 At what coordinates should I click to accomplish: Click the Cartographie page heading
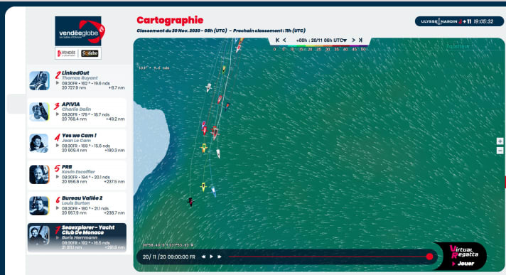point(170,21)
